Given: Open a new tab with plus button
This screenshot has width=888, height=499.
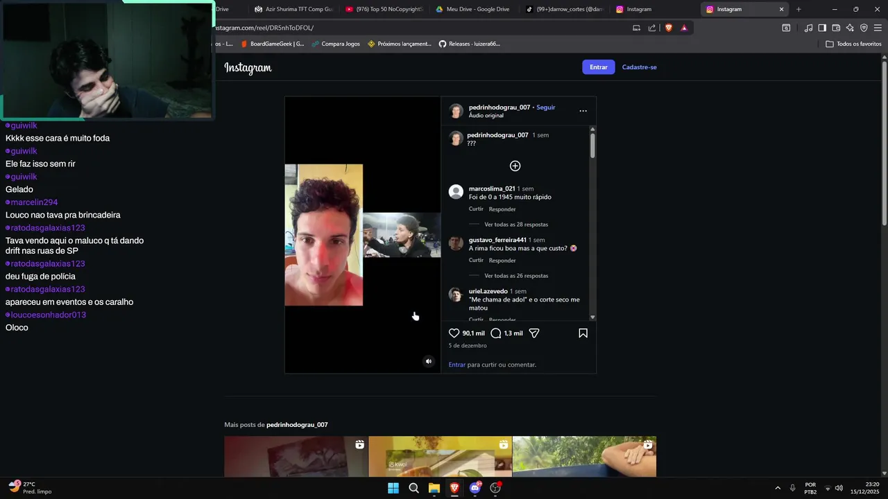Looking at the screenshot, I should tap(799, 9).
